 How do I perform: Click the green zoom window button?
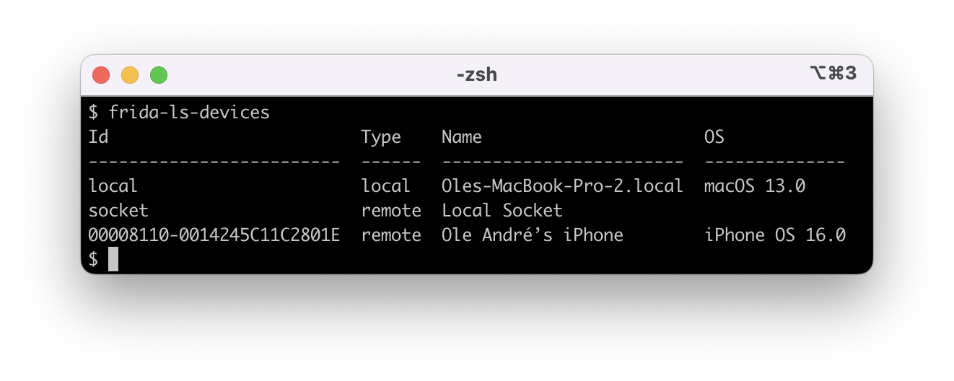pos(159,75)
